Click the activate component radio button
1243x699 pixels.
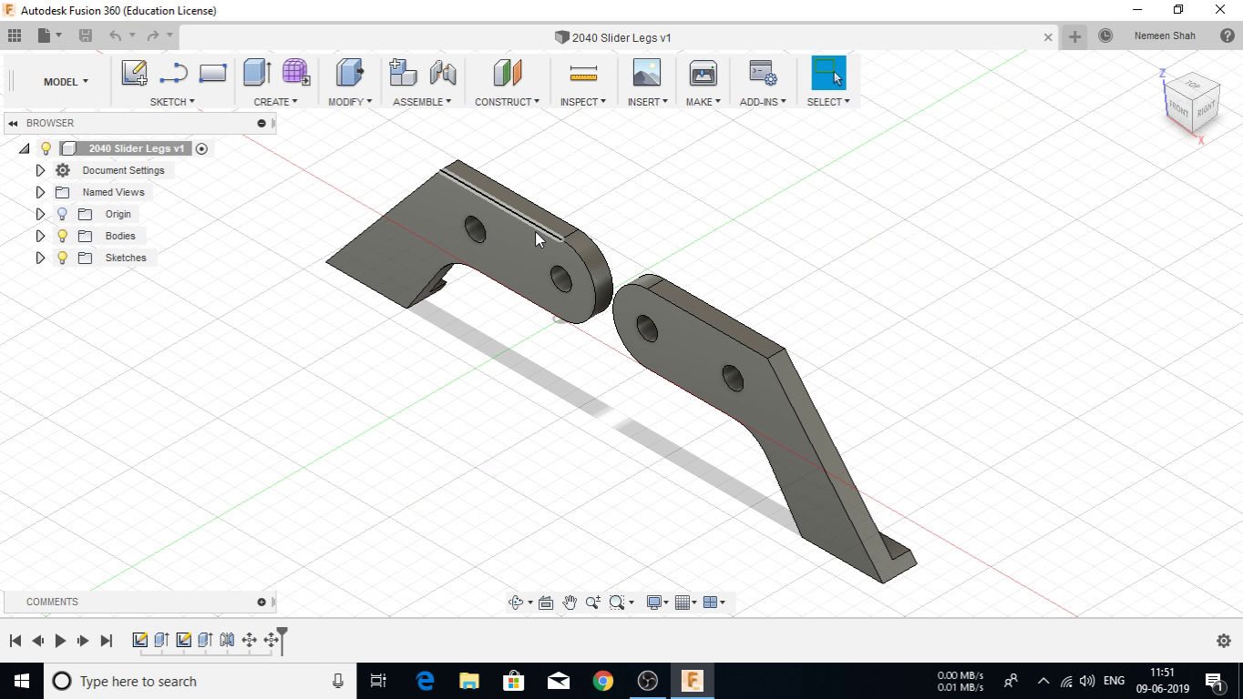pos(202,148)
